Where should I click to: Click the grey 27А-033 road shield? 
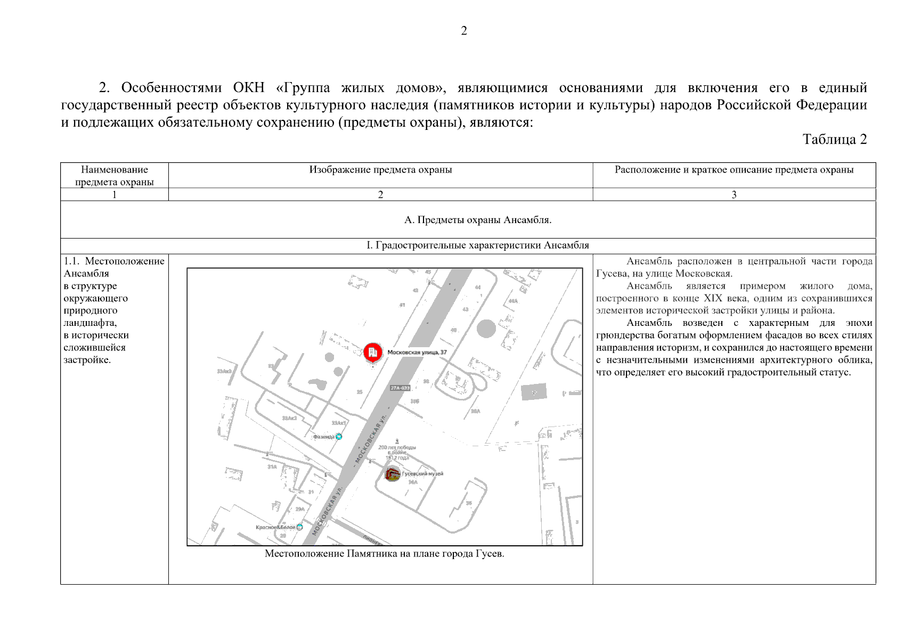(400, 388)
